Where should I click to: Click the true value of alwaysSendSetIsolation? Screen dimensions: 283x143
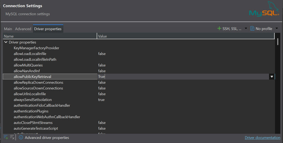click(101, 100)
